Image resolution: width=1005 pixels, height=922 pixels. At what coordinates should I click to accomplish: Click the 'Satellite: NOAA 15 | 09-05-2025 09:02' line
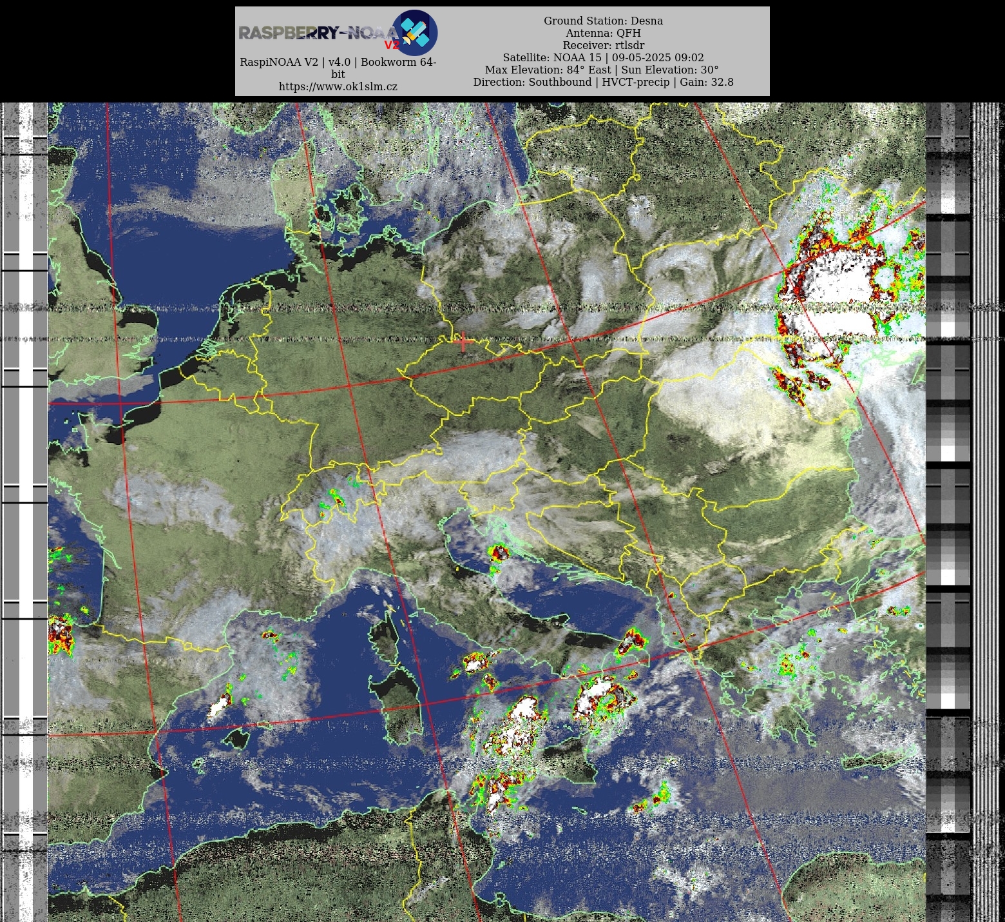(604, 57)
